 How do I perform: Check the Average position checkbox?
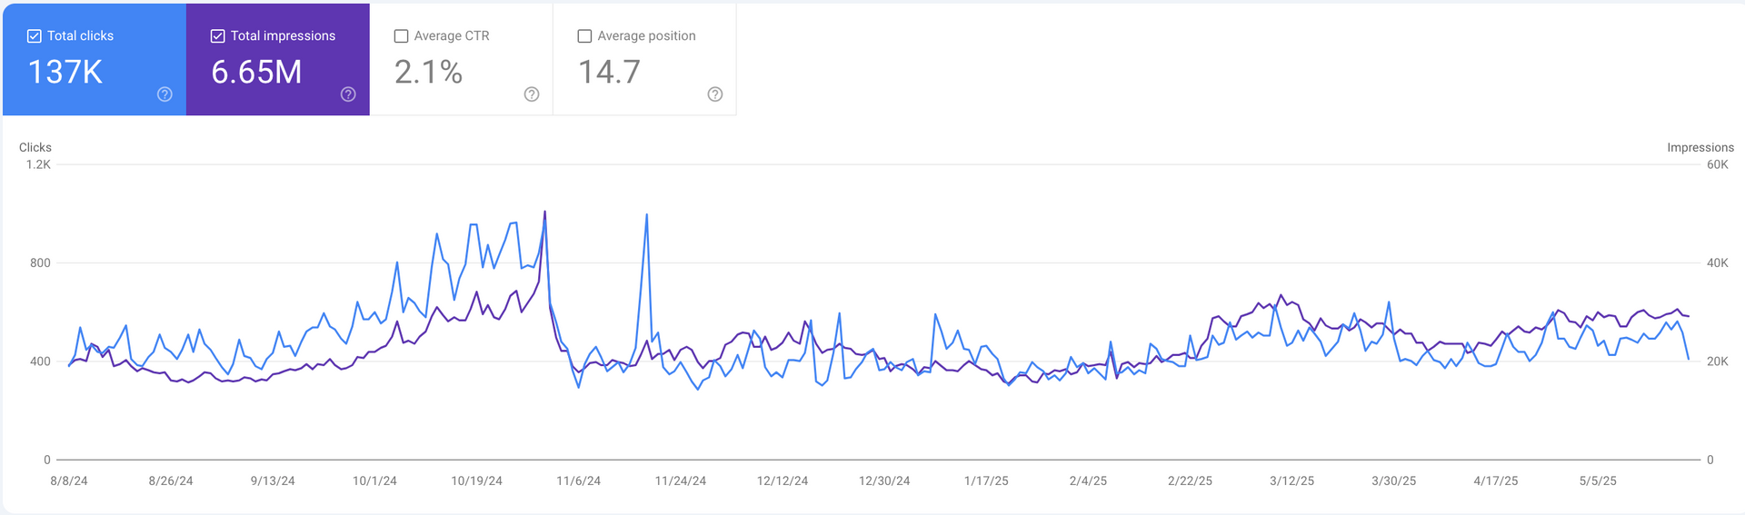584,36
